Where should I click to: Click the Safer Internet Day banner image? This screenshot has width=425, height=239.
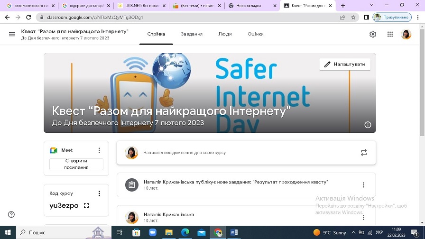click(x=210, y=92)
